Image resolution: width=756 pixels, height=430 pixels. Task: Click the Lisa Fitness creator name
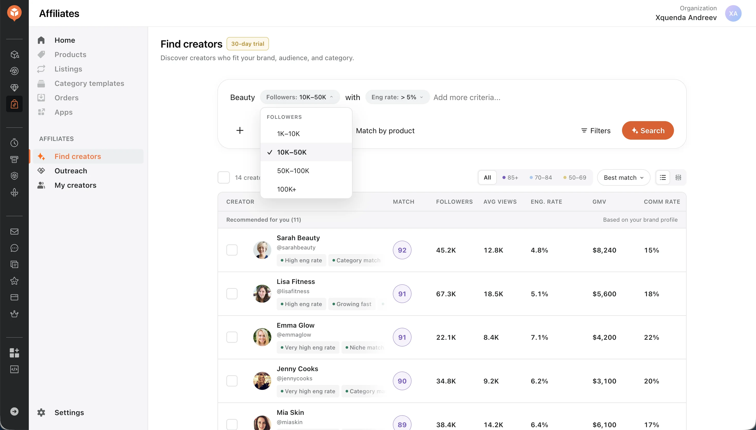[x=296, y=281]
